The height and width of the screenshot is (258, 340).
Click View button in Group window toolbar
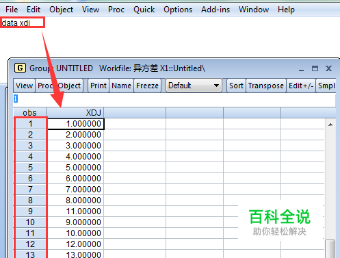(24, 86)
